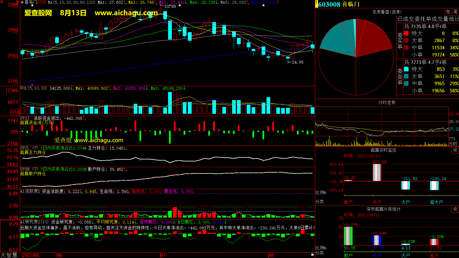Click the 大智慧 logo at bottom-left

coord(9,255)
